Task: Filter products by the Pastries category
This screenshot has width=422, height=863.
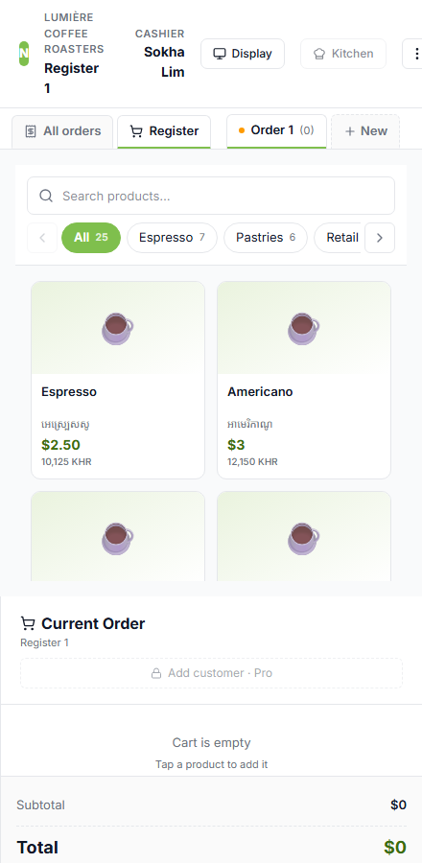Action: pos(266,238)
